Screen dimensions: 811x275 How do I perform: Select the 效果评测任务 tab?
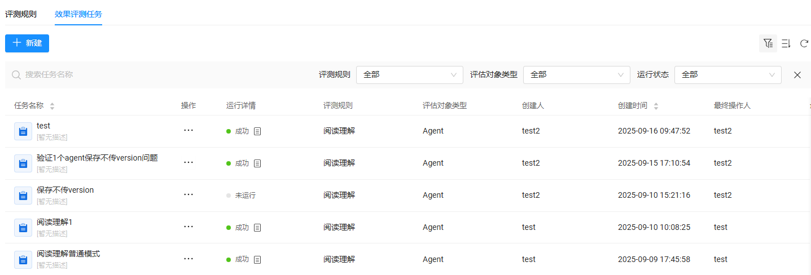point(78,14)
